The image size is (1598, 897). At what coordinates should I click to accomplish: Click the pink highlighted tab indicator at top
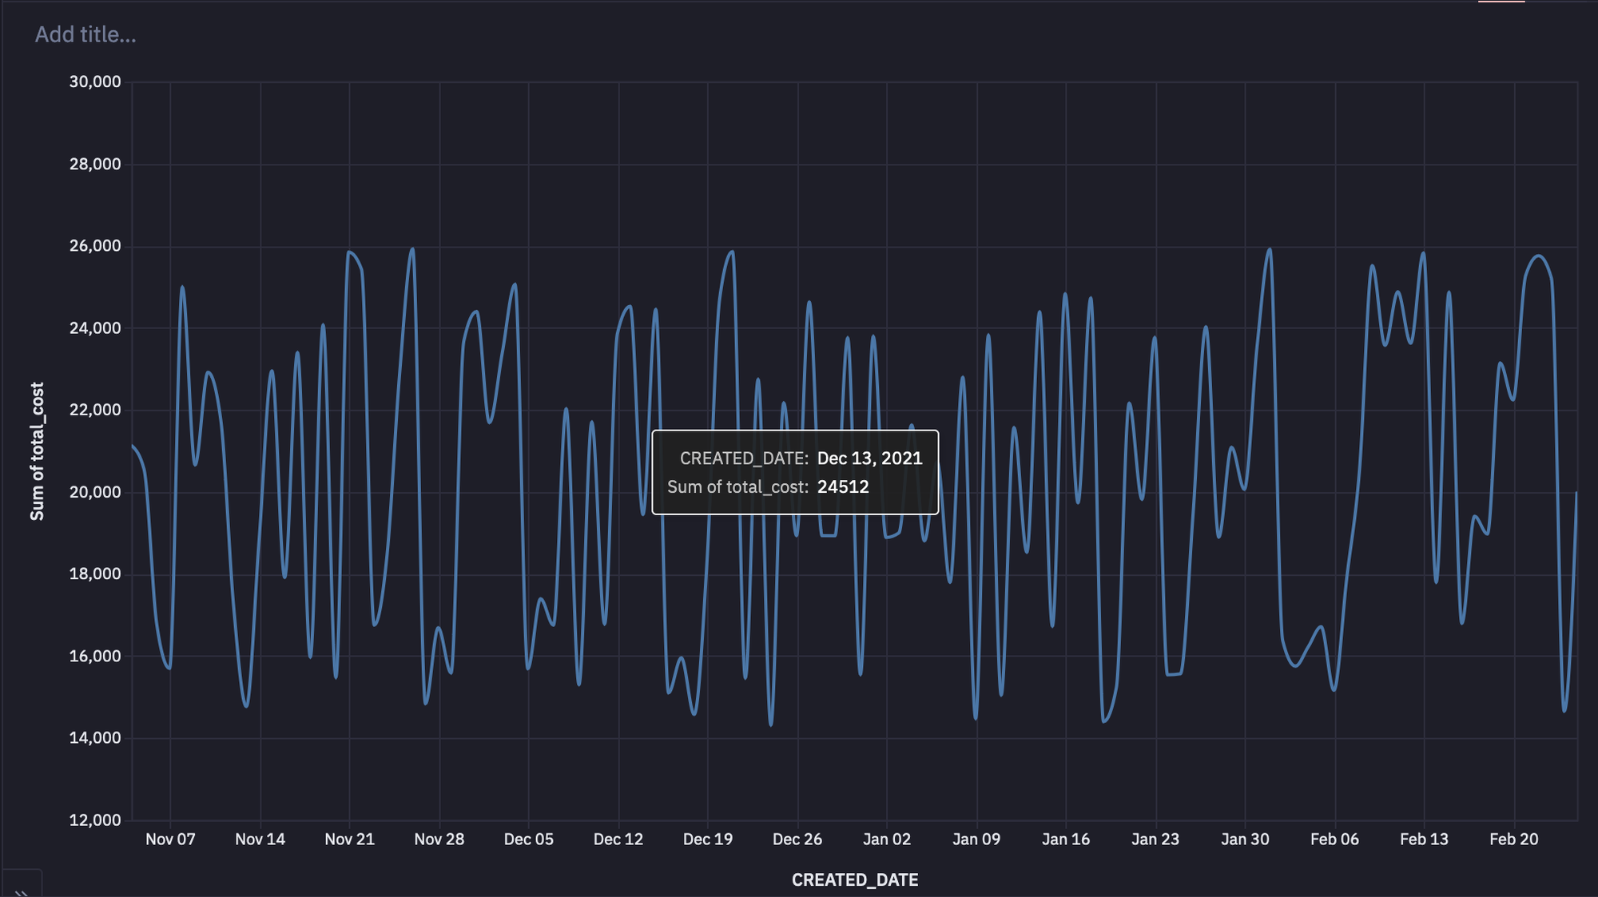(x=1501, y=2)
